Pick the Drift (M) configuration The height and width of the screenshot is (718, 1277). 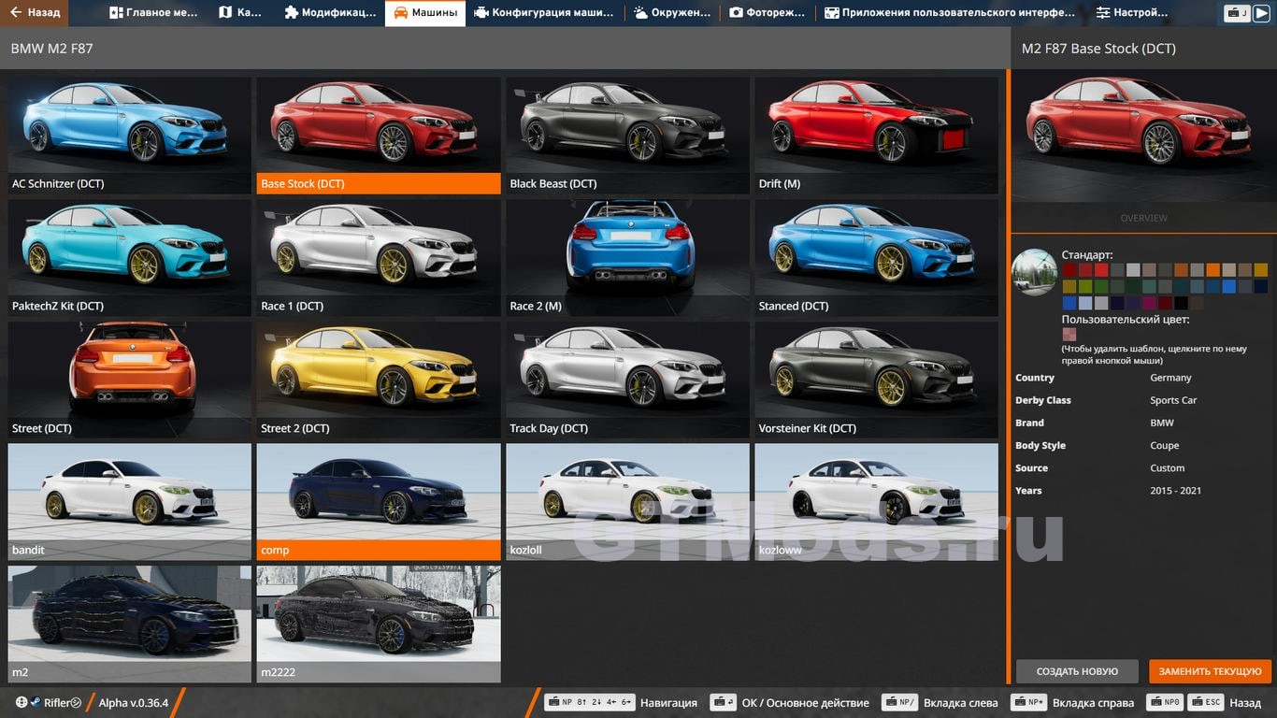coord(877,136)
